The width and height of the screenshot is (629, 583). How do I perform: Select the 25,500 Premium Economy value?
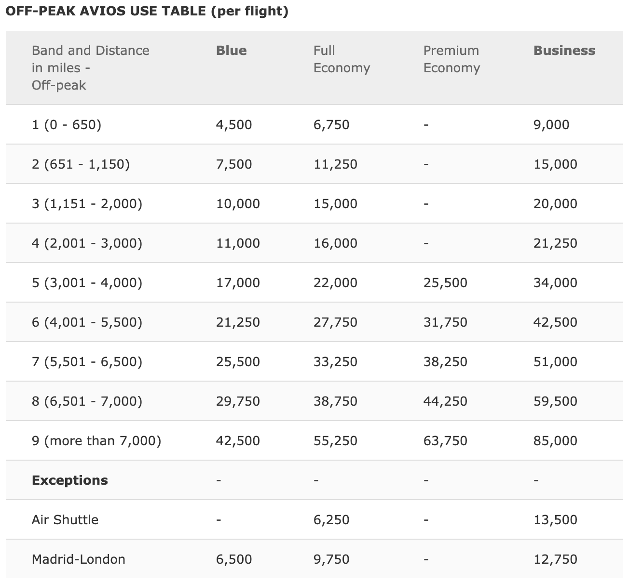coord(445,283)
